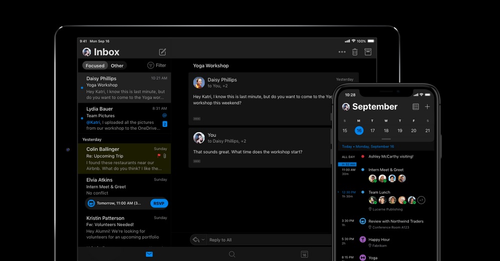Tap the calendar expand handle below the week
500x261 pixels.
(386, 139)
